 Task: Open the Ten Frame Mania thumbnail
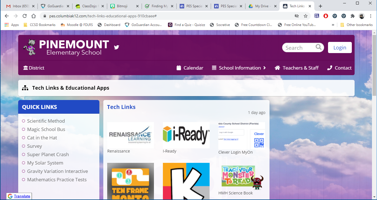[x=130, y=181]
